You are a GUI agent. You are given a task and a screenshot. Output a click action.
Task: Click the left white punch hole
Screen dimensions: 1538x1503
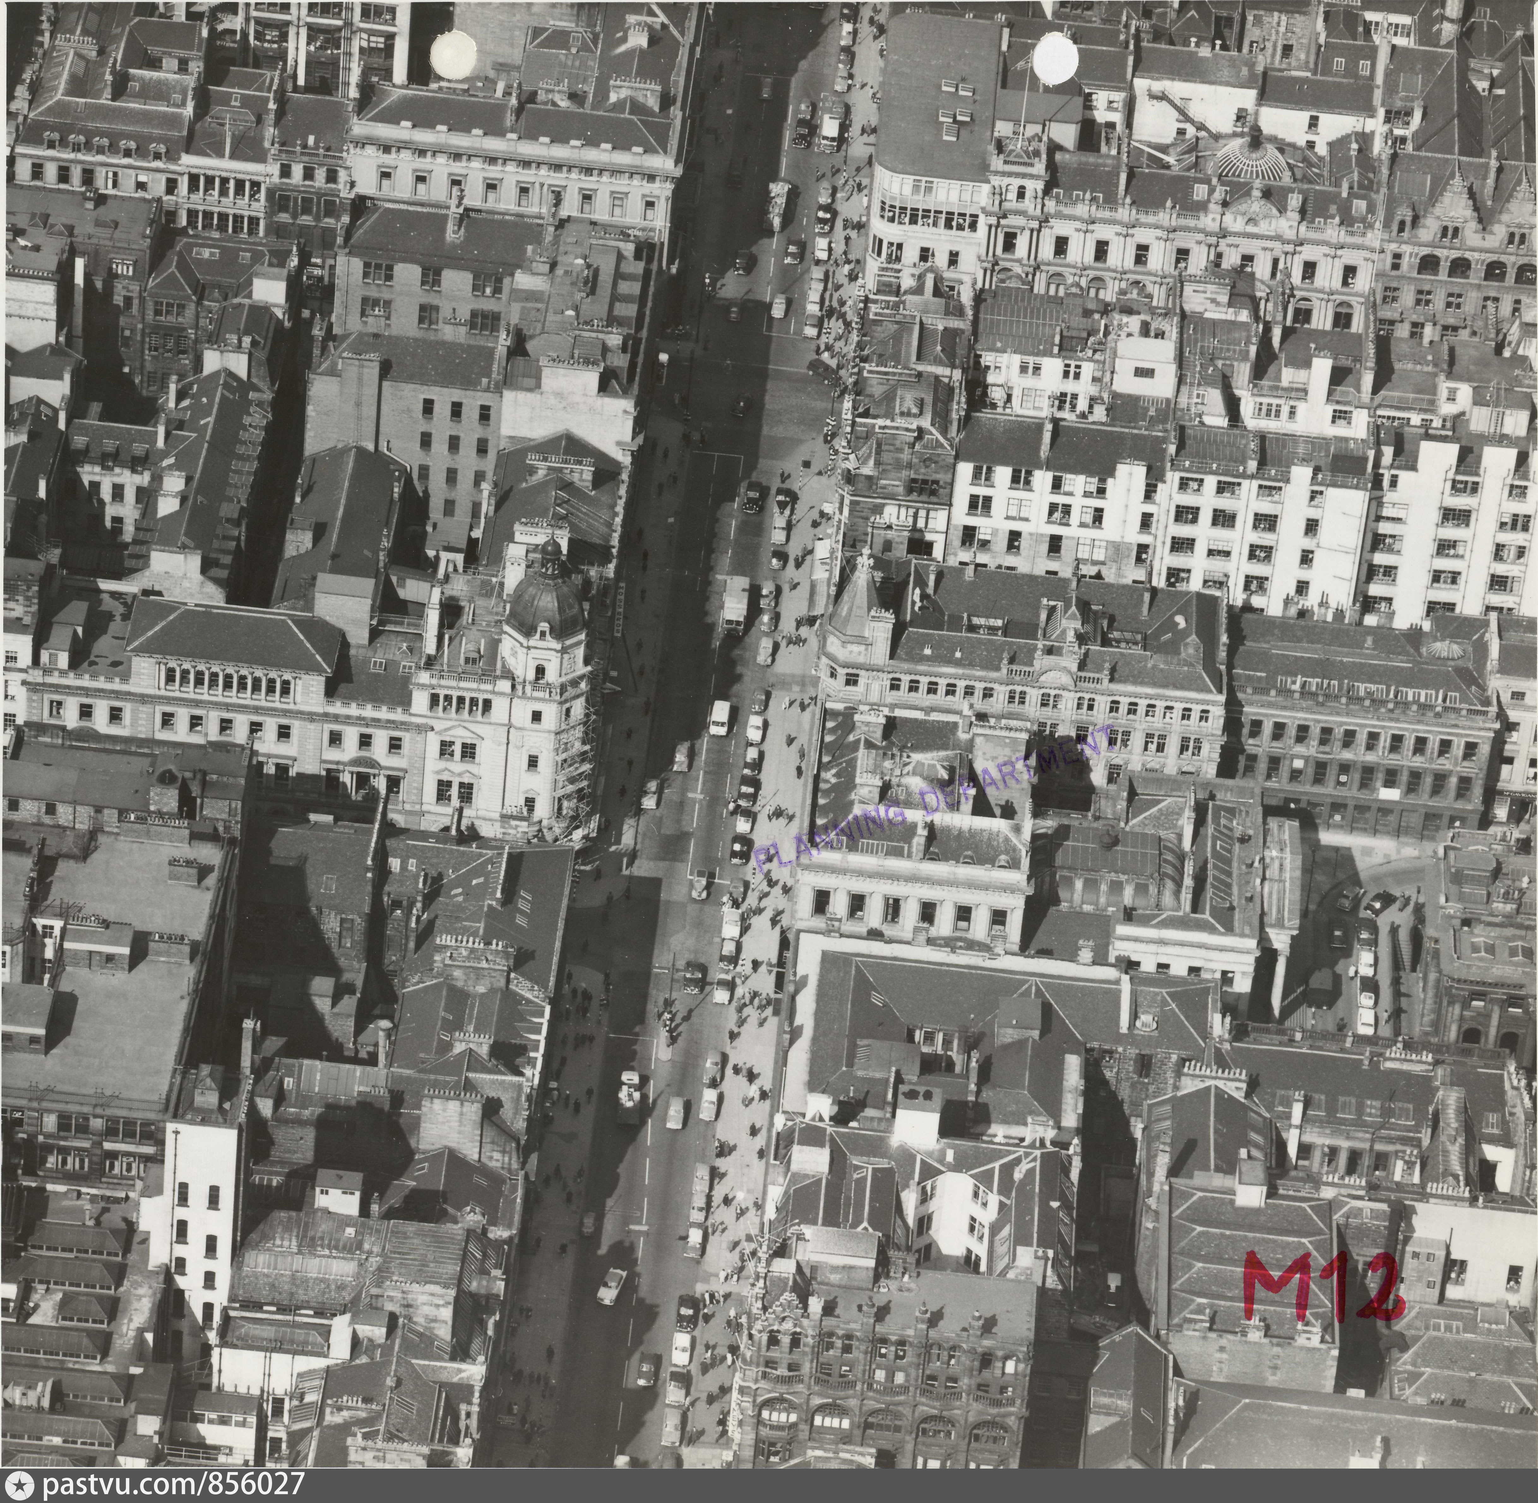tap(453, 54)
